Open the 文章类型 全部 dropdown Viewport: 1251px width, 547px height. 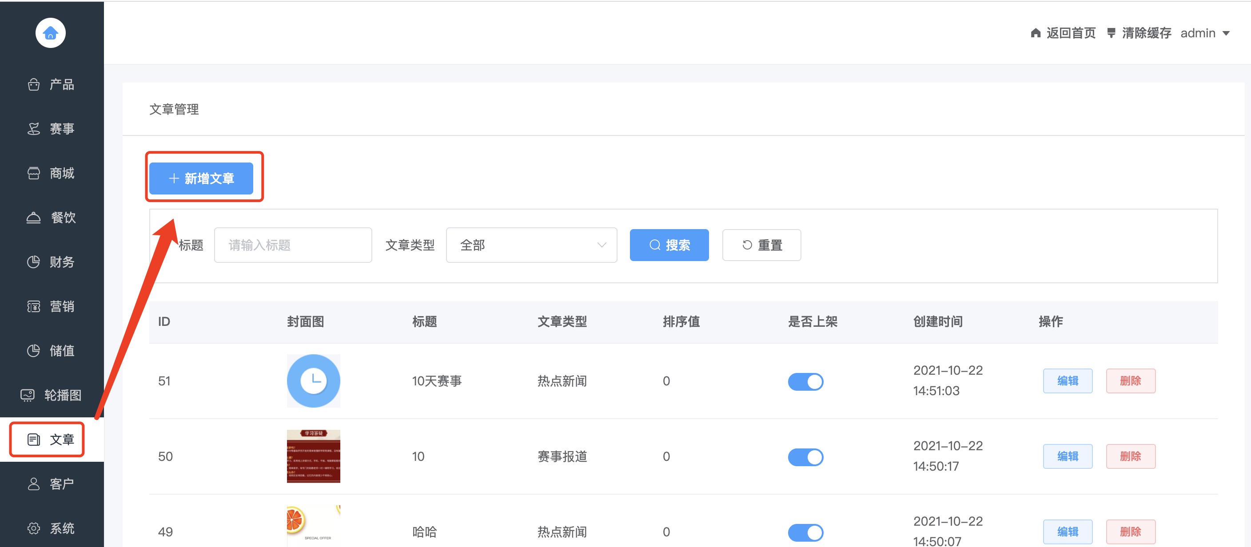pyautogui.click(x=532, y=245)
